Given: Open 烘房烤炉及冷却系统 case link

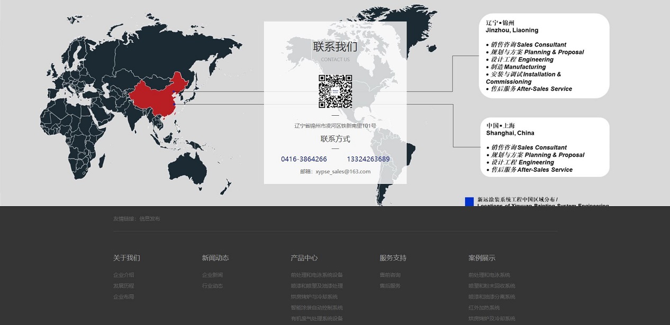Looking at the screenshot, I should click(x=492, y=319).
